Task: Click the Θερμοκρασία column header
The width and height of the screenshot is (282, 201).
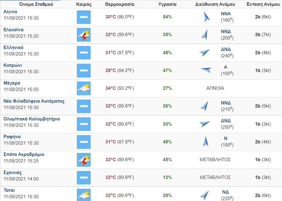Action: (x=119, y=5)
